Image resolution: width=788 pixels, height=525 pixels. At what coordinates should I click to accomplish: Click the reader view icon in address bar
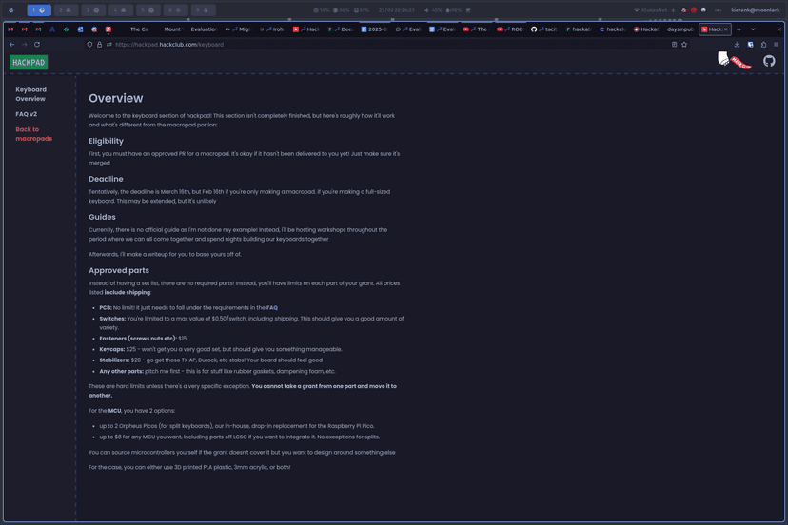674,44
